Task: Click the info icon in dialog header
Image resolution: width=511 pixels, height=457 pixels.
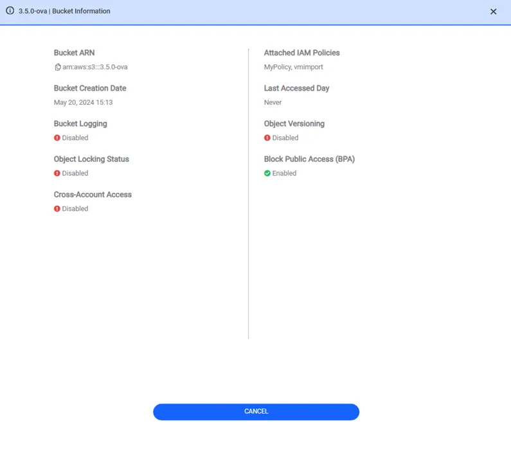Action: (x=10, y=11)
